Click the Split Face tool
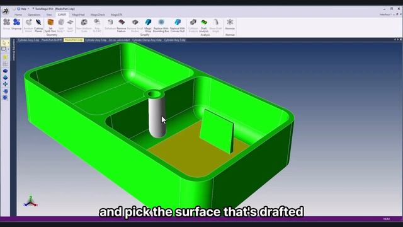The image size is (403, 227). click(x=70, y=26)
